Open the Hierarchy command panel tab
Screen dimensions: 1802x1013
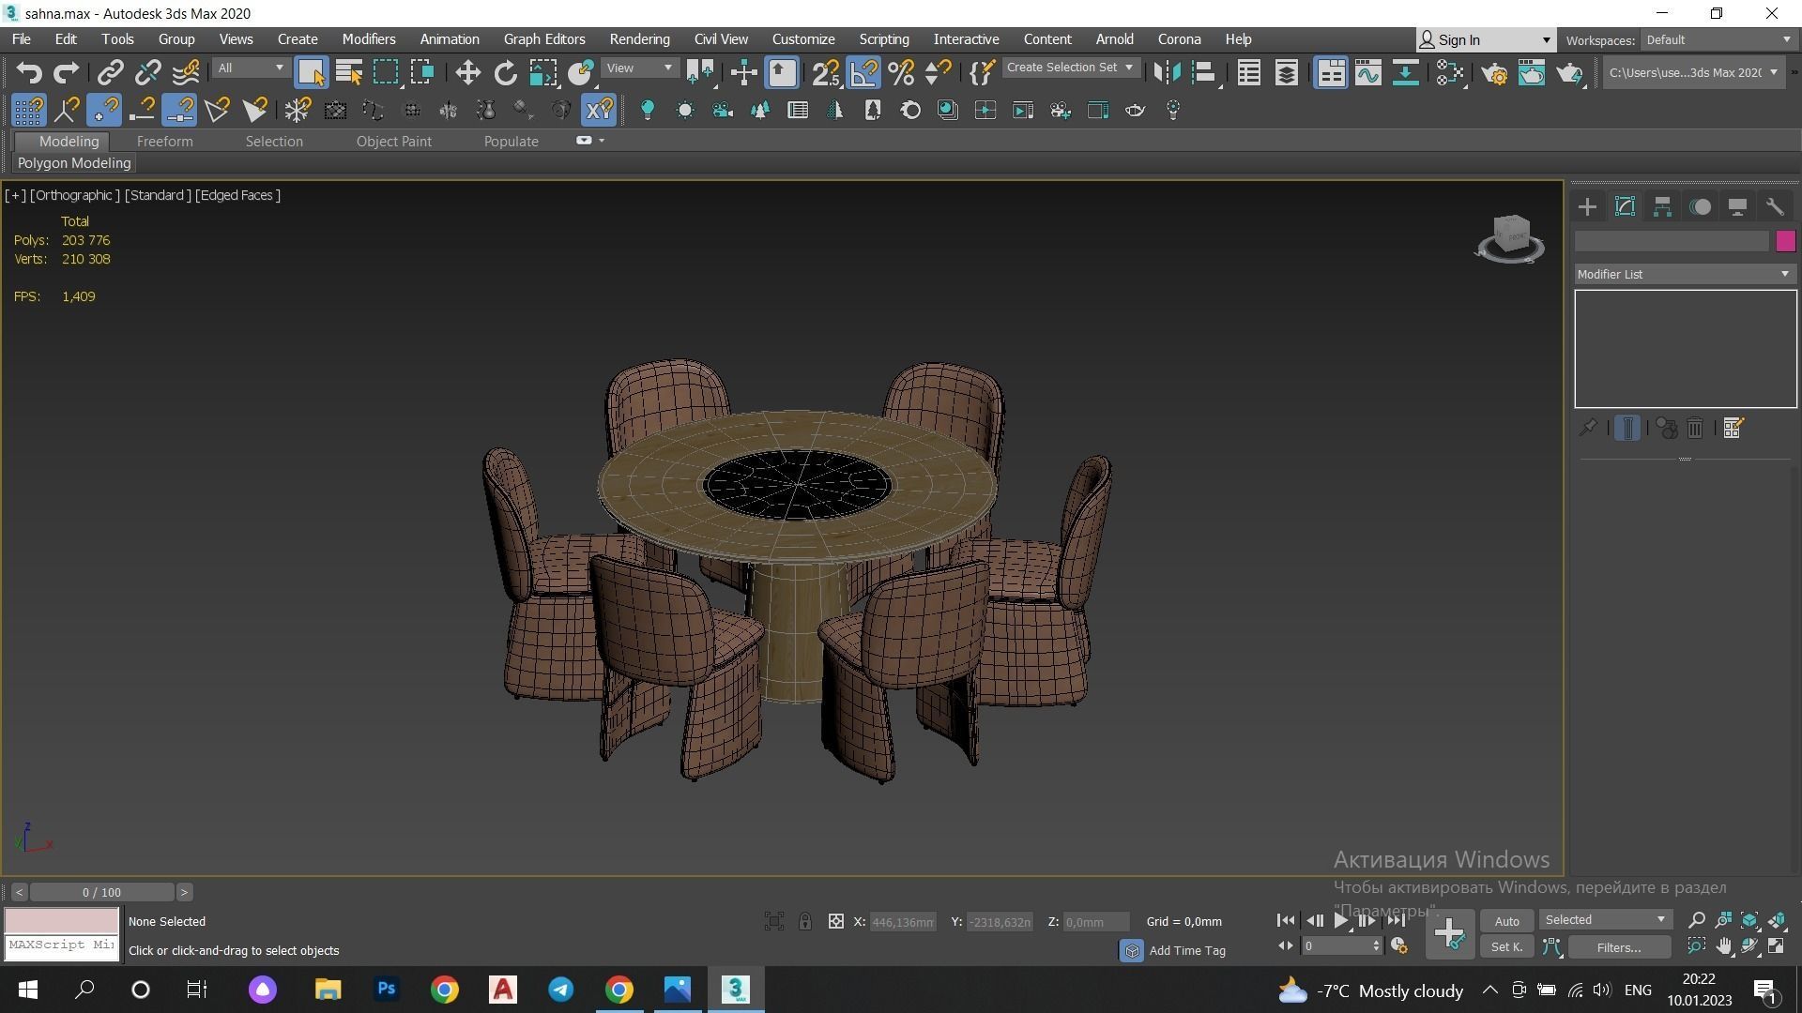[1662, 207]
